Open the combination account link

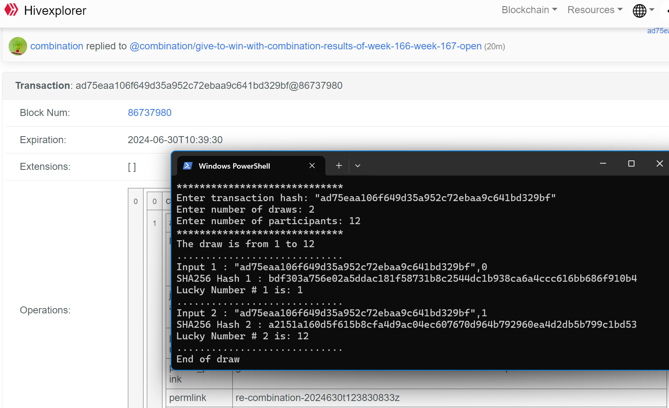click(x=57, y=46)
